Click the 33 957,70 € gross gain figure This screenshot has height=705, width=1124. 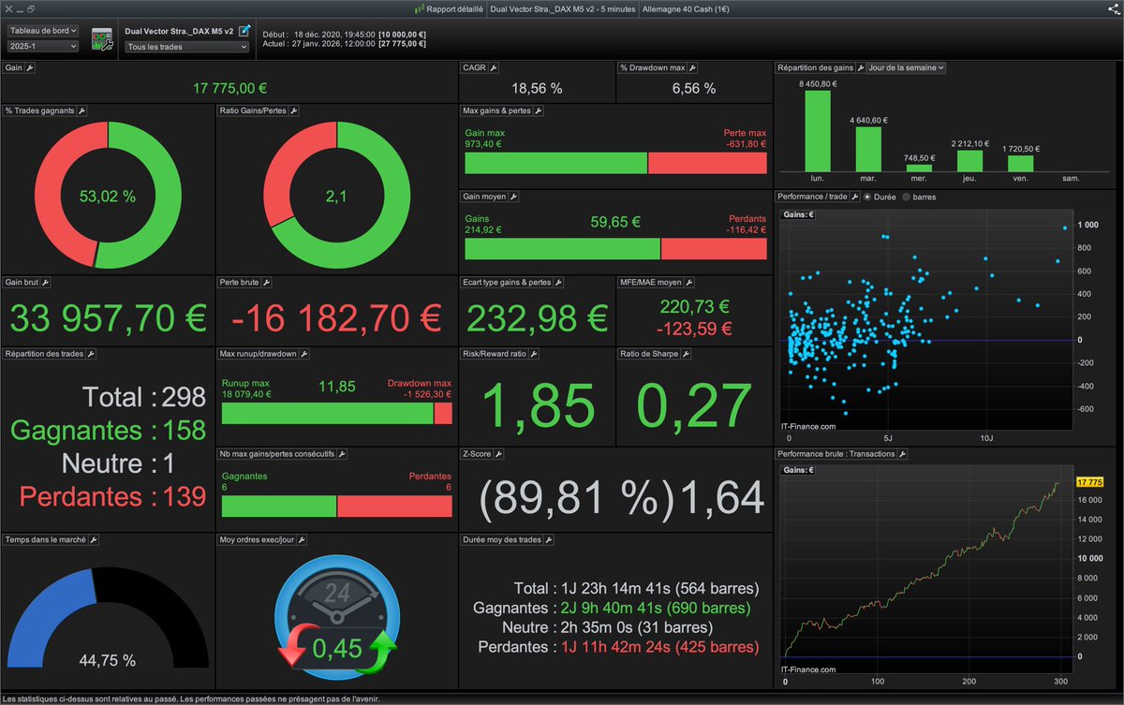point(108,319)
